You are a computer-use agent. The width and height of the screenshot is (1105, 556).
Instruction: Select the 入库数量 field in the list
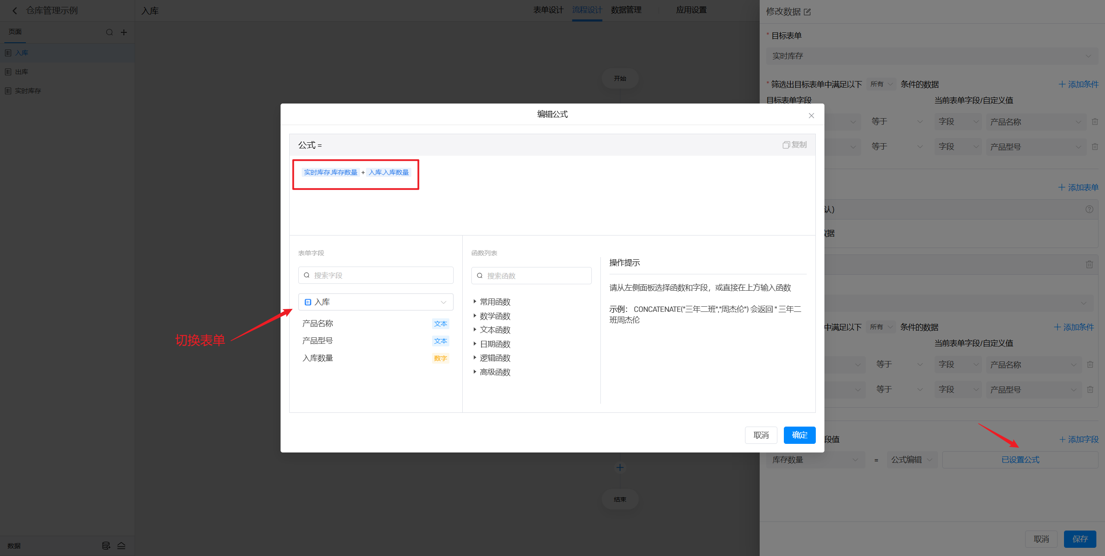click(318, 358)
